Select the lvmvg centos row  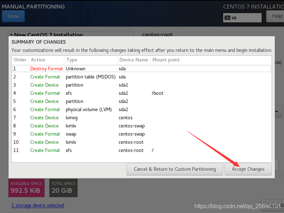(x=141, y=118)
